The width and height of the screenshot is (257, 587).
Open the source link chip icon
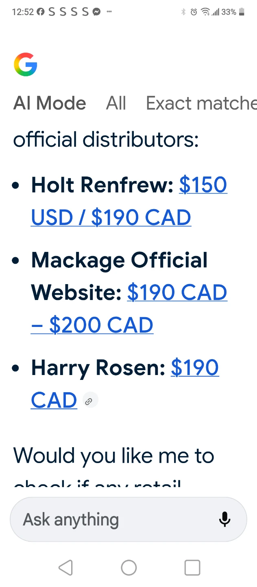(89, 401)
